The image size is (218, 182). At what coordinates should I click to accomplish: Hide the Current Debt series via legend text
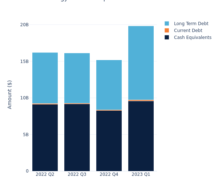188,31
